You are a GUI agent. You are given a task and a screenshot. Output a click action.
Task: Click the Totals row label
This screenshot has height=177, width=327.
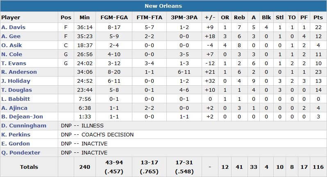[x=29, y=167]
